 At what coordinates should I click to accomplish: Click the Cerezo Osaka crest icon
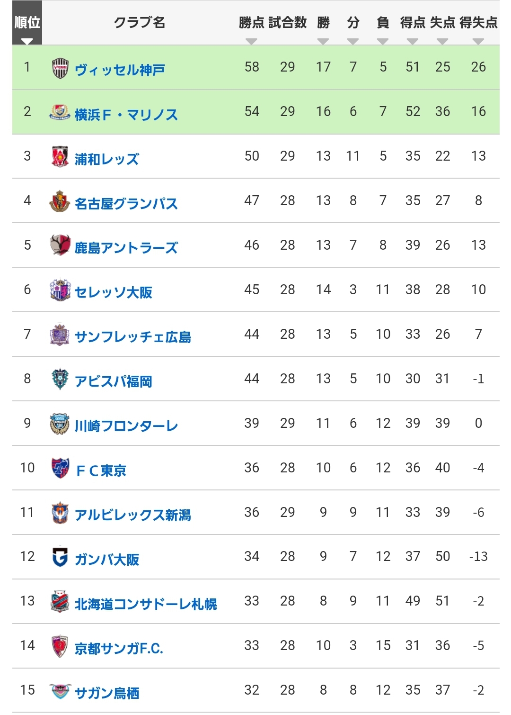60,290
